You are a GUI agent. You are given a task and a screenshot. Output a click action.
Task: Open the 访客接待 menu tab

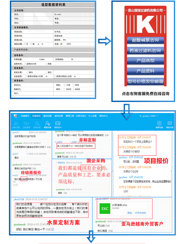36,116
